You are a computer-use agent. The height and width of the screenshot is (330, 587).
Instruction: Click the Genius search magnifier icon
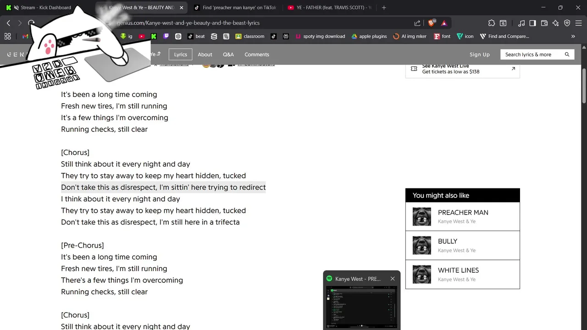pos(567,55)
